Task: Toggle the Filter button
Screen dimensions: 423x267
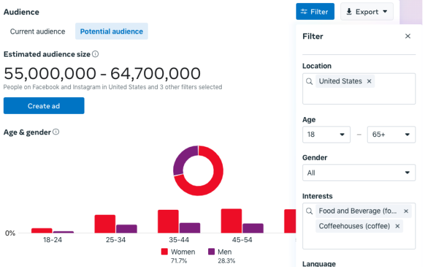Action: (x=315, y=12)
